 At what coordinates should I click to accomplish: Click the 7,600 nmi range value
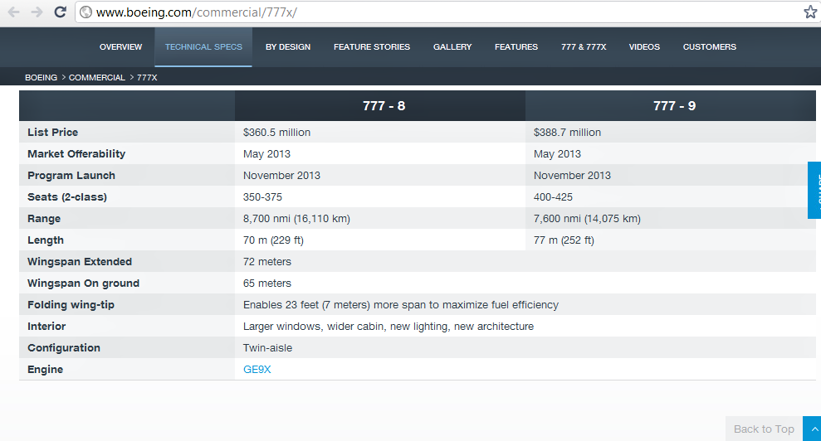(587, 219)
